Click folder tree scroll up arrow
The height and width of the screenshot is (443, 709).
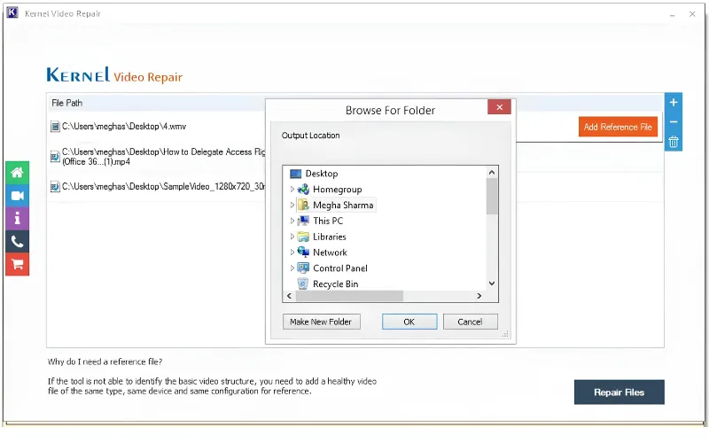(492, 173)
